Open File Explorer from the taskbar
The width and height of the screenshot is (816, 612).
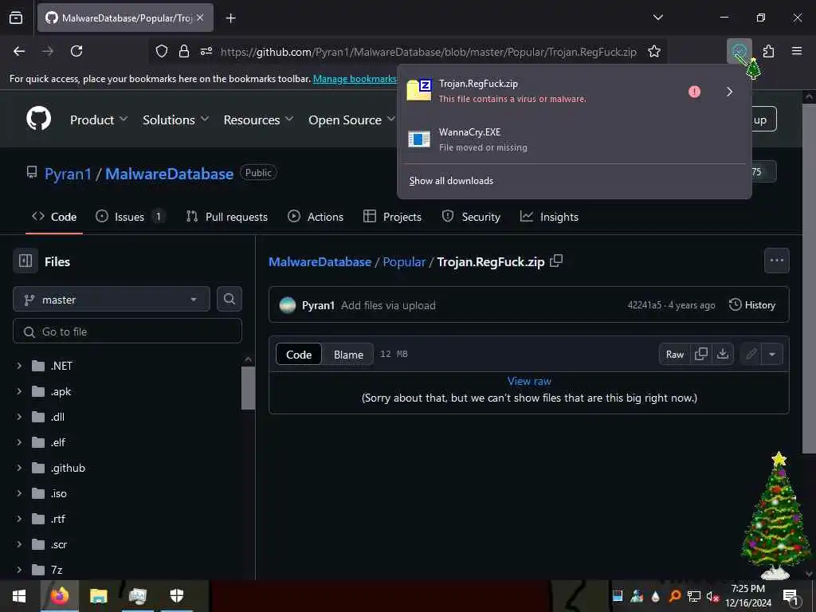(x=98, y=596)
